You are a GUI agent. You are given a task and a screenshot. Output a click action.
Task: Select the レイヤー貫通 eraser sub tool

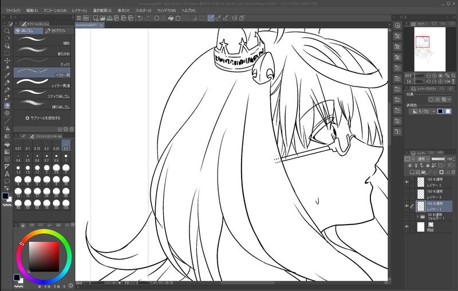tap(42, 83)
